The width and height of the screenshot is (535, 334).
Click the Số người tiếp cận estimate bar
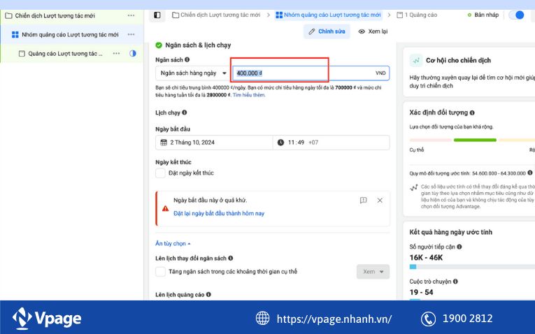tap(472, 267)
